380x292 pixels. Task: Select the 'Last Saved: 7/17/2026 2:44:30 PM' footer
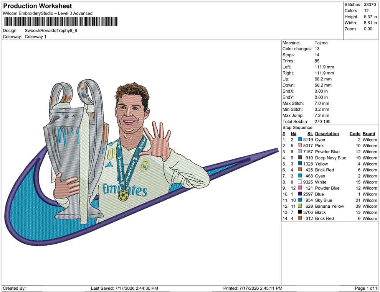(125, 288)
